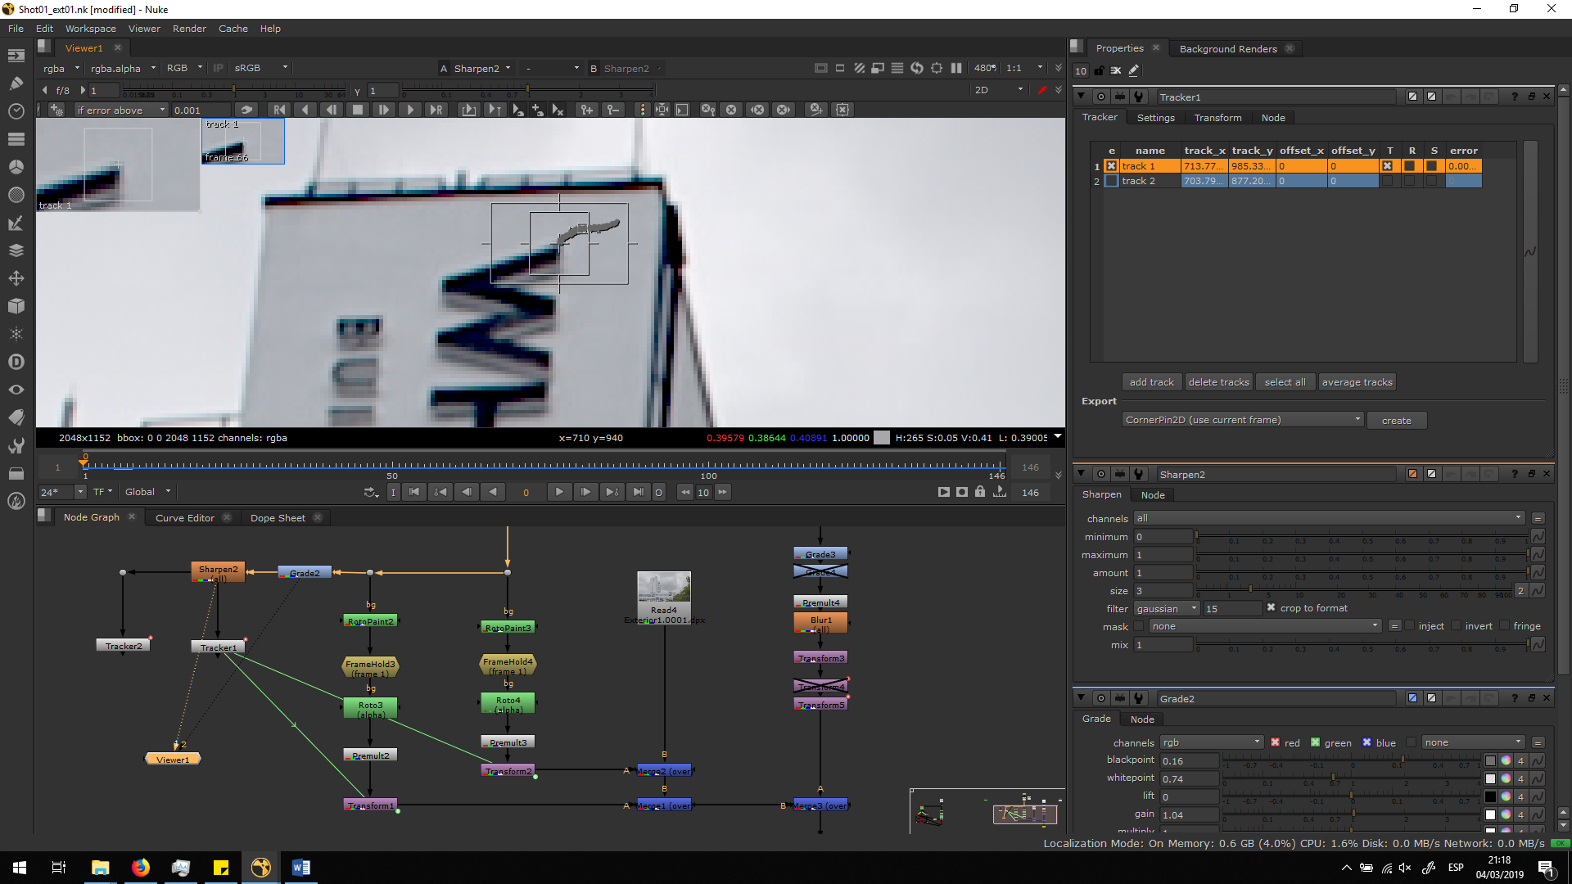
Task: Open the Draw tools in left toolbar
Action: coord(16,83)
